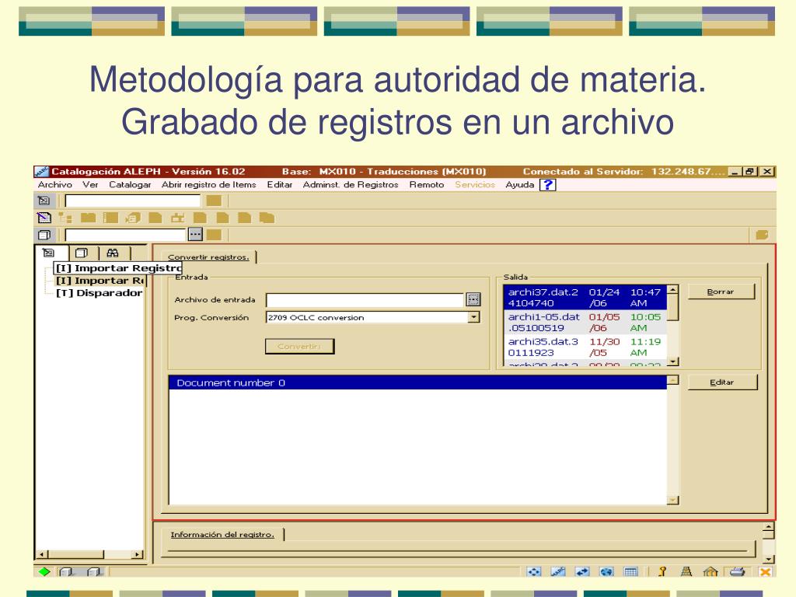Select archi1-05.dat.05100519 in the Salida list
The image size is (796, 597).
point(585,323)
